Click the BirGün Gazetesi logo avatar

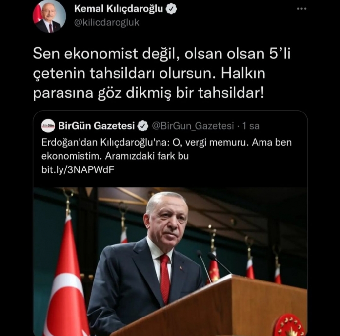tap(48, 126)
